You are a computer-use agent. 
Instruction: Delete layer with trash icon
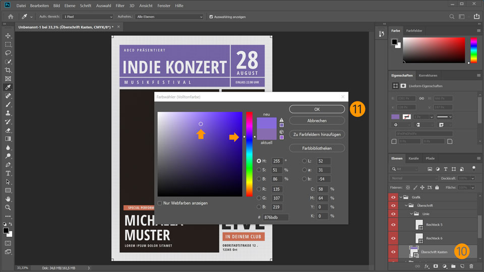[471, 266]
